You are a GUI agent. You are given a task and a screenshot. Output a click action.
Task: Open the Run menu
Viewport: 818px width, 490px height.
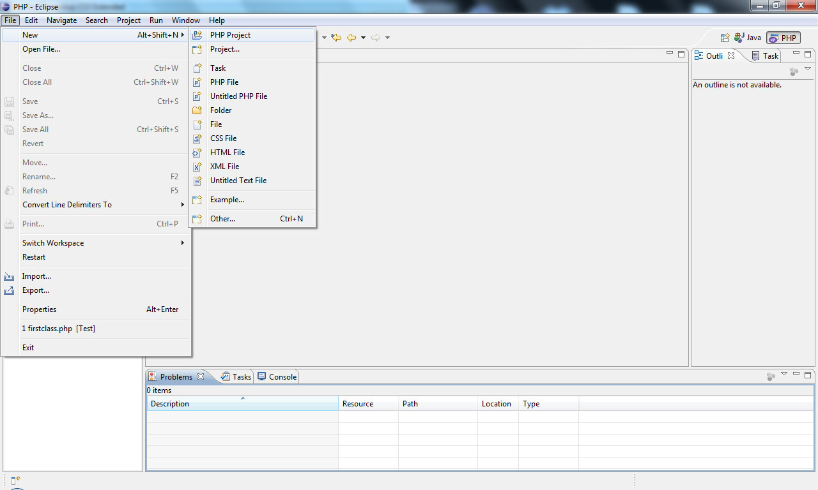[156, 20]
